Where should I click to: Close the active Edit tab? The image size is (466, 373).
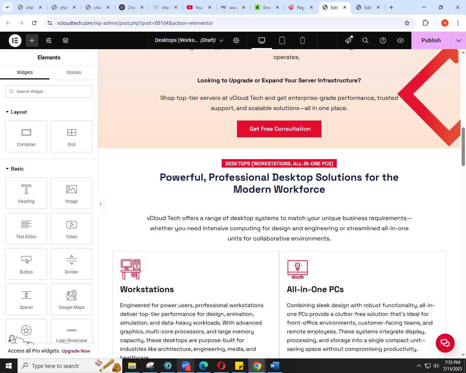(345, 7)
